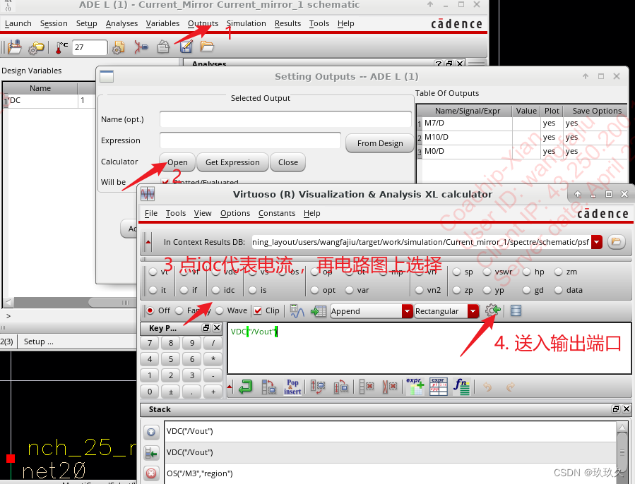The width and height of the screenshot is (635, 484).
Task: Click the undo arrow in calculator toolbar
Action: [x=487, y=387]
